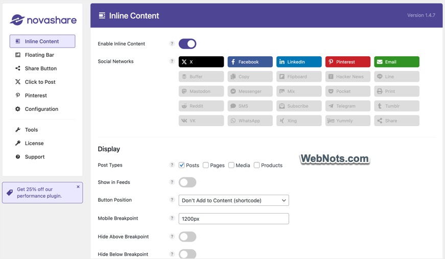Add the WhatsApp social network
This screenshot has width=445, height=259.
pos(250,121)
